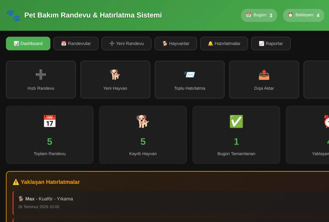
Task: Open the Toplu Hatırlatma quick action
Action: coord(190,80)
